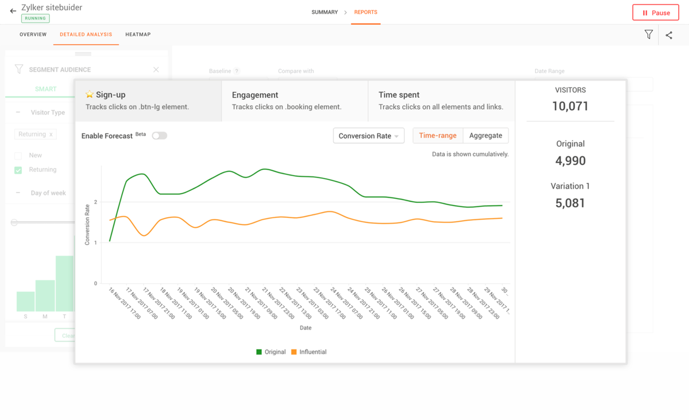689x420 pixels.
Task: Select the Engagement goal card
Action: pos(295,101)
